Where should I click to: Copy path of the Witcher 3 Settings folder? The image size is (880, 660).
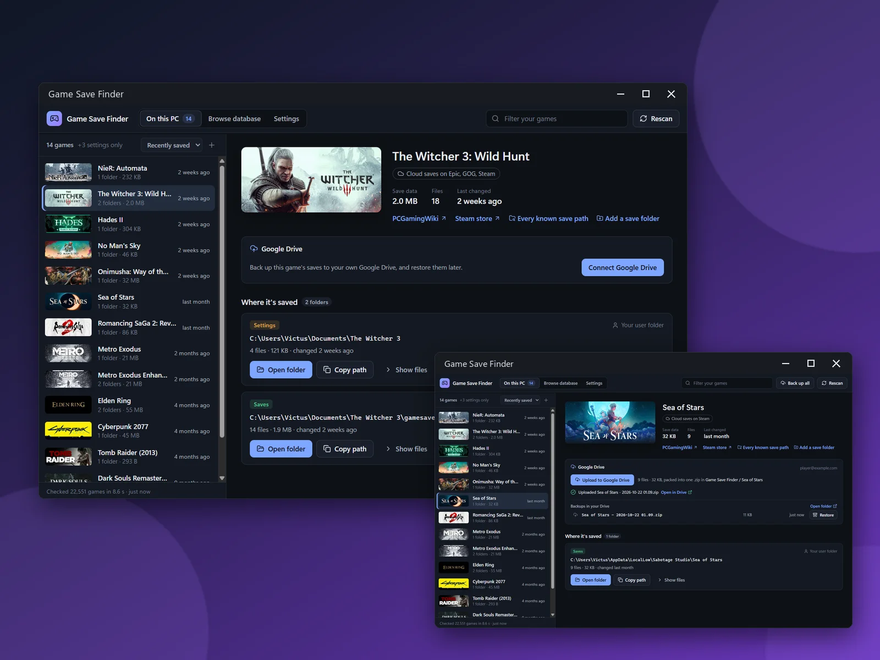click(x=345, y=370)
